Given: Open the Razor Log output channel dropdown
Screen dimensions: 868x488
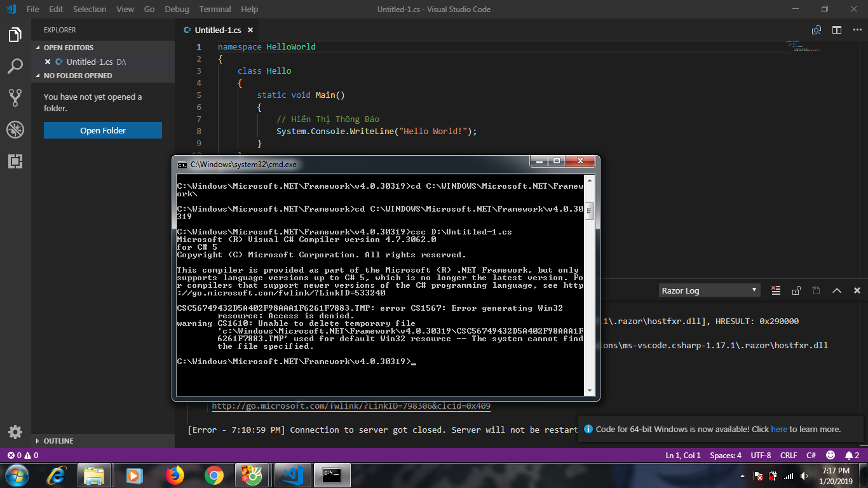Looking at the screenshot, I should [709, 290].
